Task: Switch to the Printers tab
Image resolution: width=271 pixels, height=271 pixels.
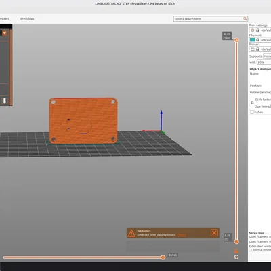Action: pos(5,19)
